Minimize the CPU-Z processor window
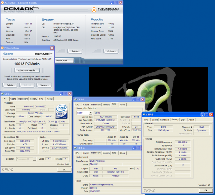The image size is (215, 195). [61, 94]
